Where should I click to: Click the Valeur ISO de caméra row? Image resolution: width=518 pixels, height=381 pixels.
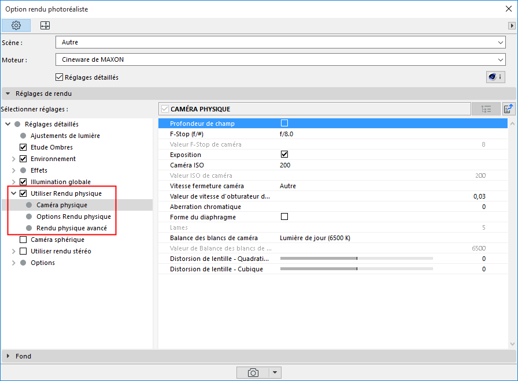(x=332, y=175)
